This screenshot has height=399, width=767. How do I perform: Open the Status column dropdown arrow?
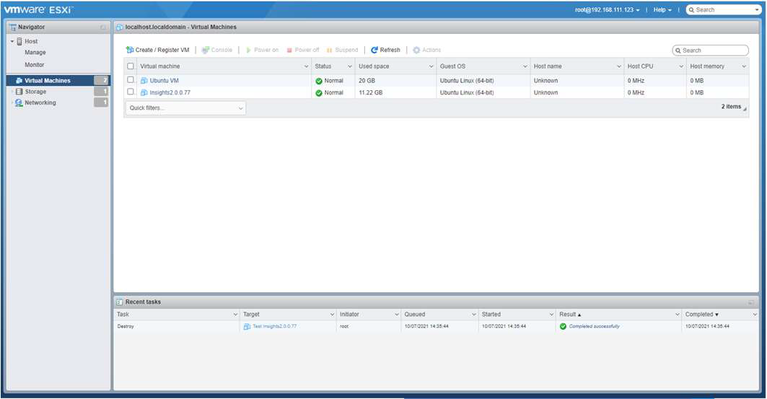(350, 66)
